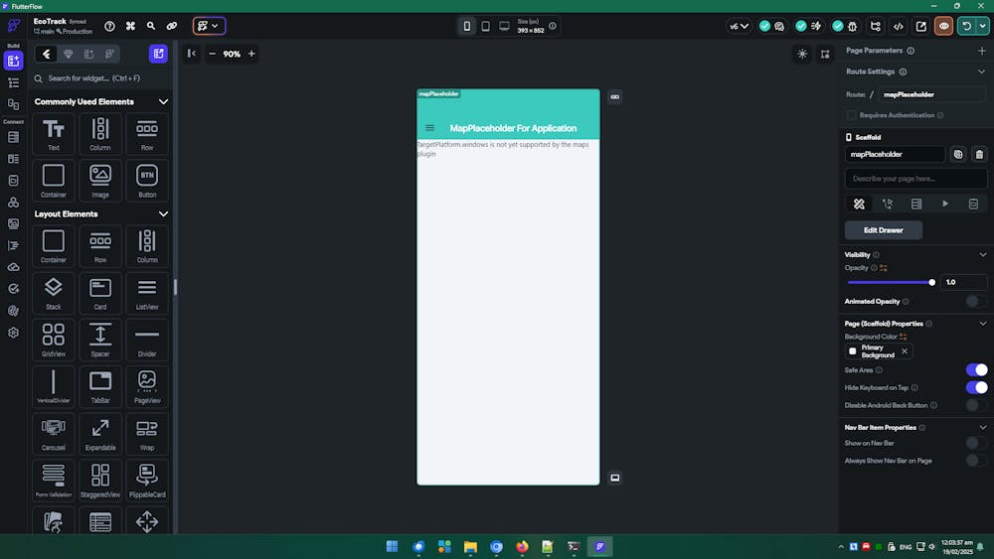This screenshot has width=994, height=559.
Task: Open Primary Background color swatch
Action: click(x=853, y=351)
